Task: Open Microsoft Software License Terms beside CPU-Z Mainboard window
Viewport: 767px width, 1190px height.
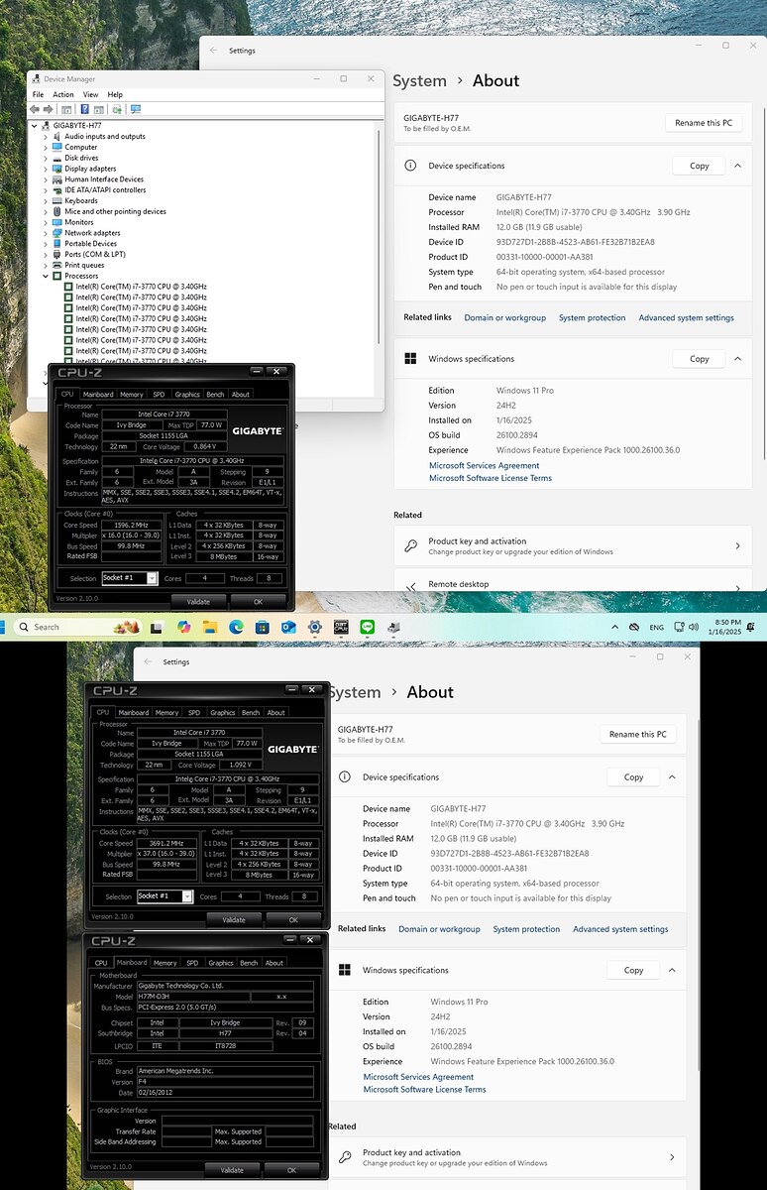Action: coord(424,1090)
